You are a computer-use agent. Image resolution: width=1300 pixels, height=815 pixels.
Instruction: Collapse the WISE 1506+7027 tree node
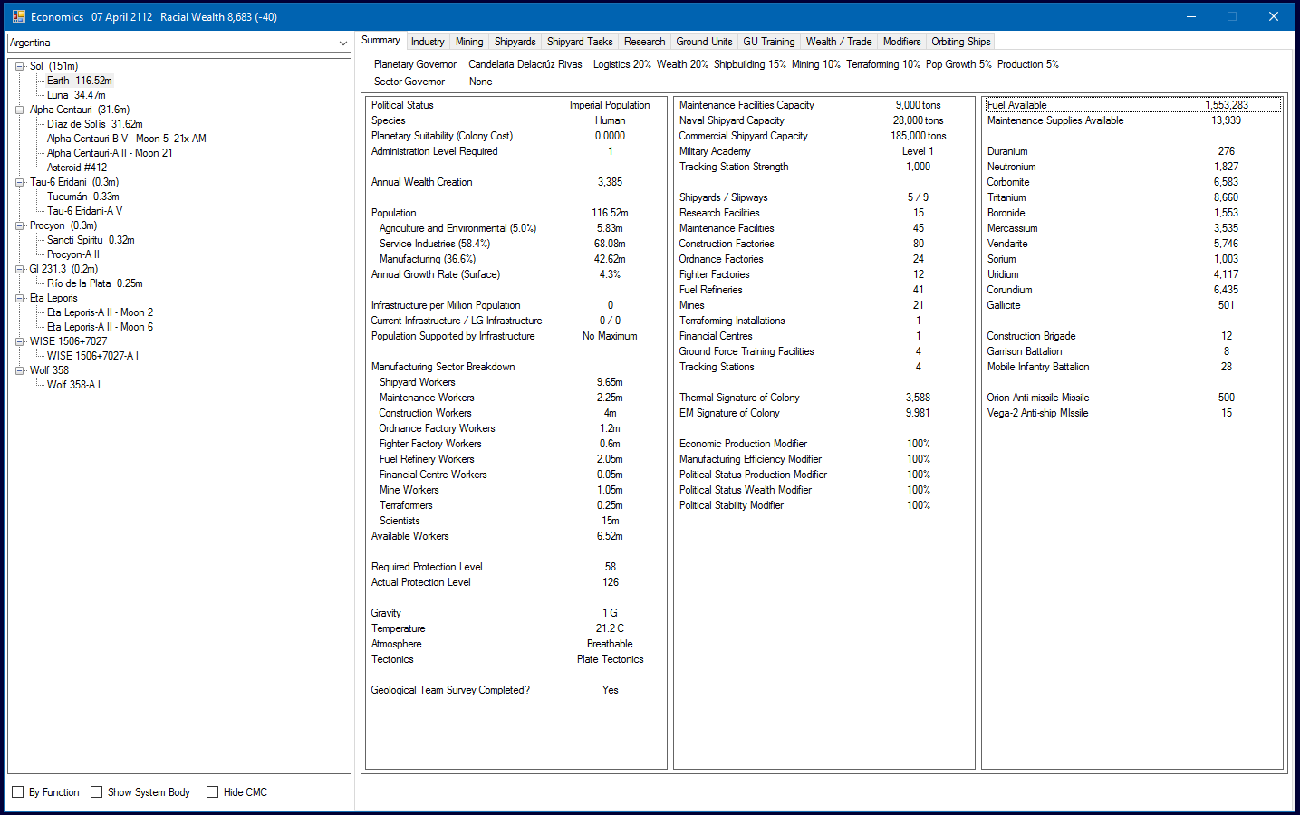tap(20, 341)
